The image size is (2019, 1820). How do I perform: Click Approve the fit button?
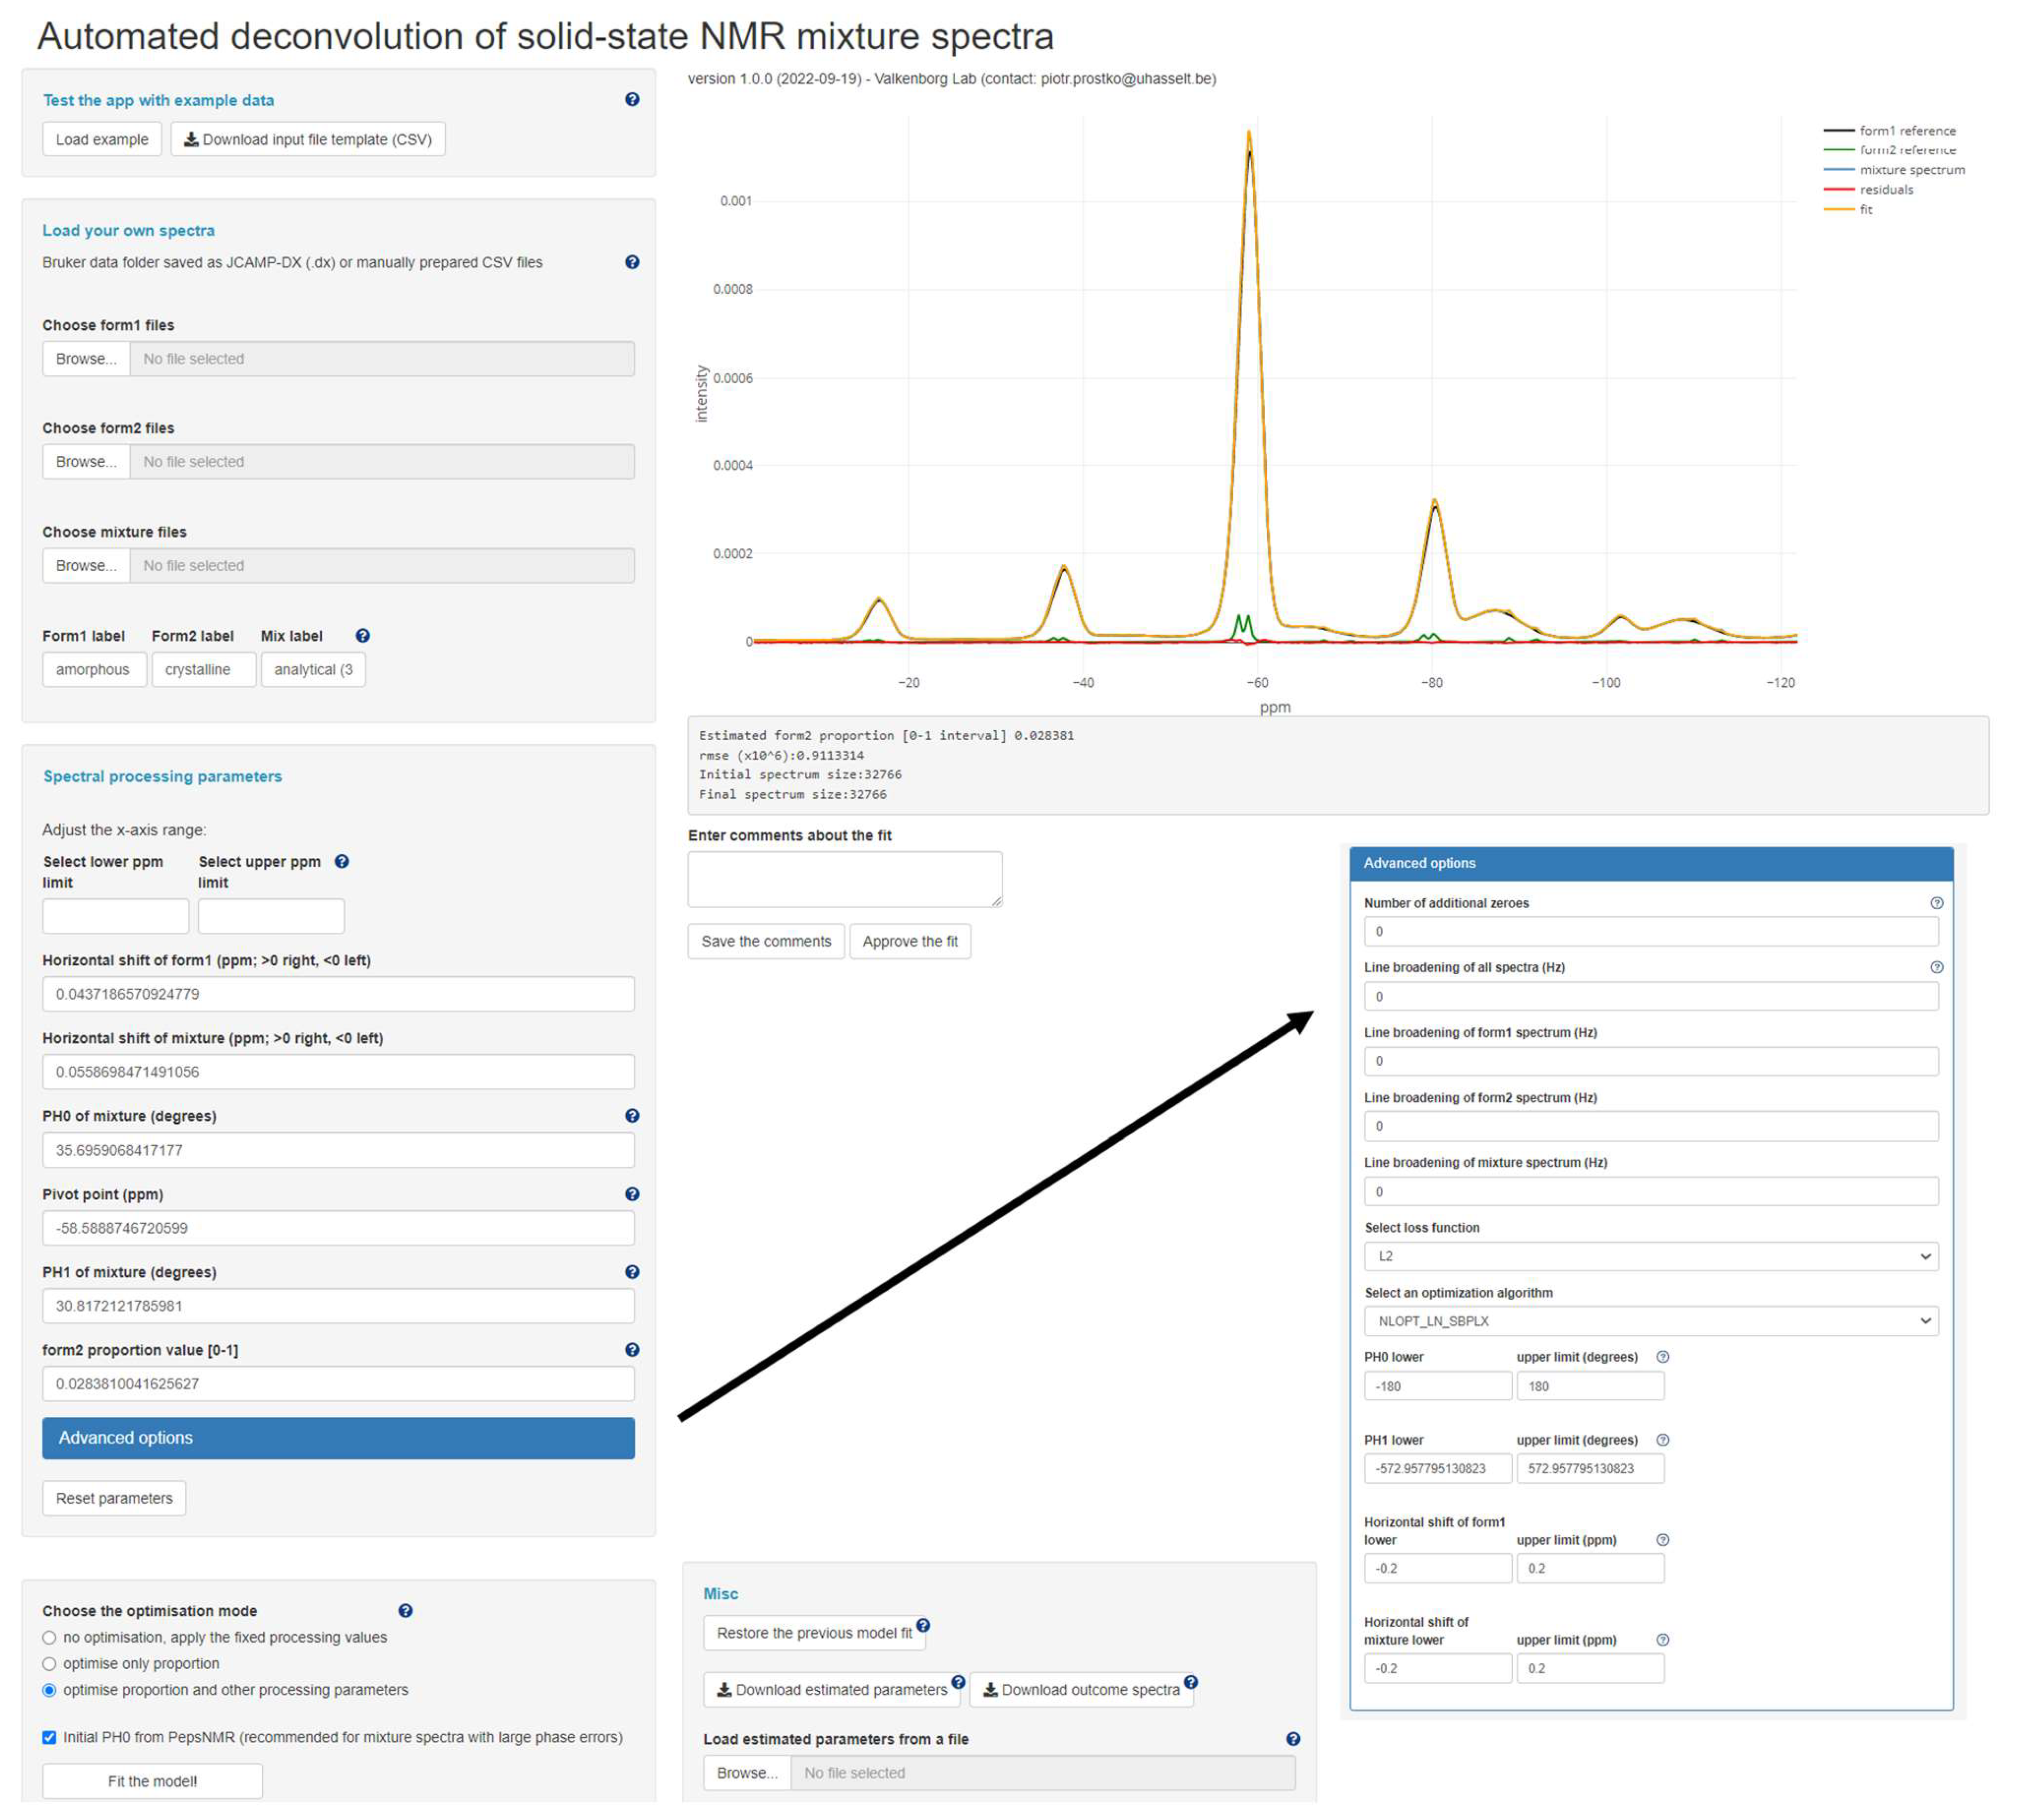coord(909,942)
